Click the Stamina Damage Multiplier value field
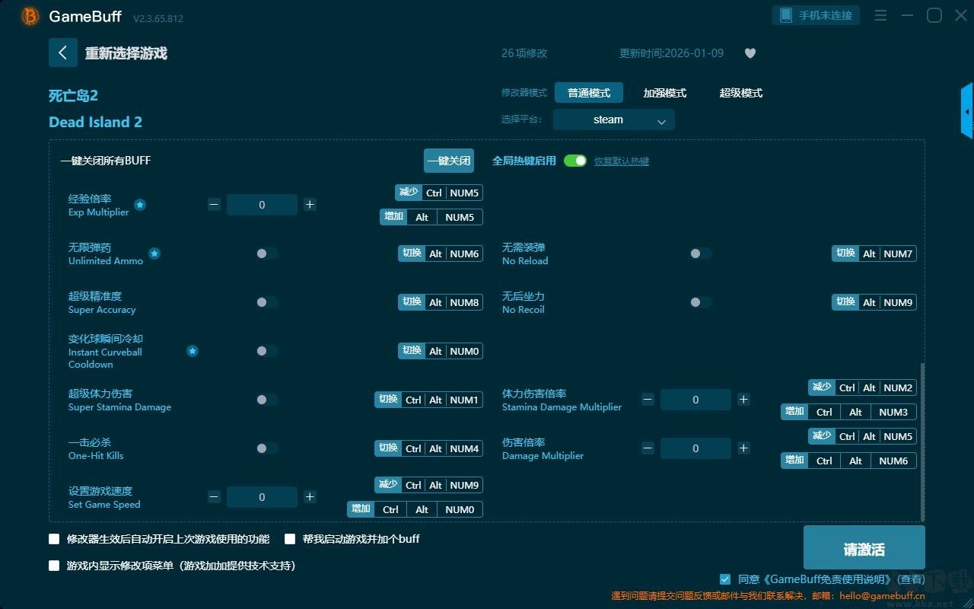974x609 pixels. point(695,400)
